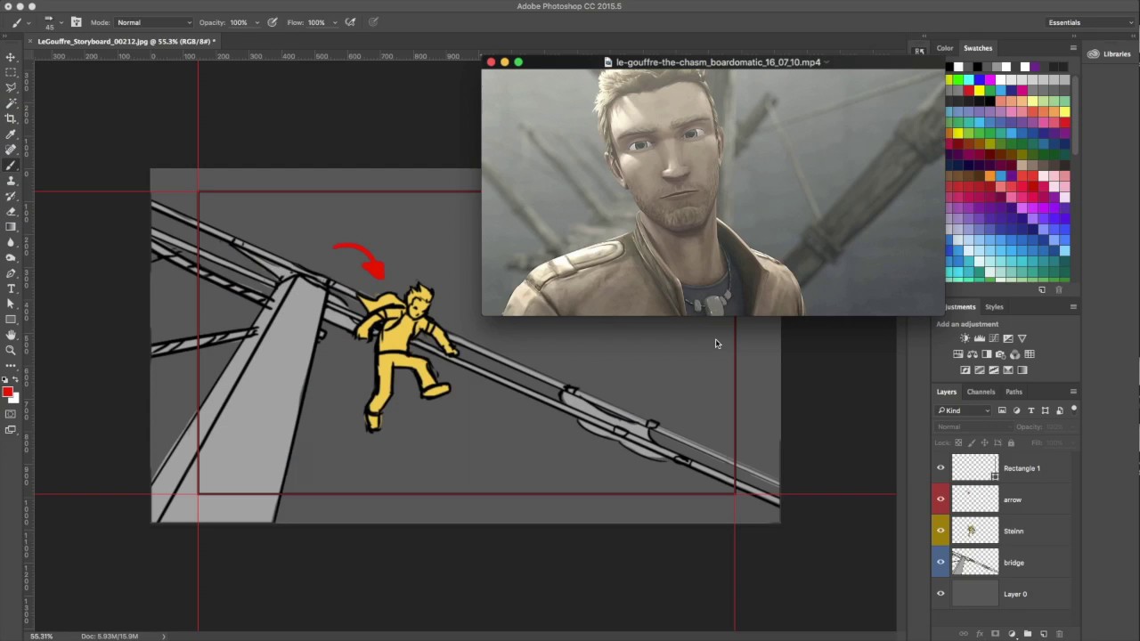The width and height of the screenshot is (1140, 641).
Task: Add a layer style via fx icon
Action: pyautogui.click(x=980, y=634)
